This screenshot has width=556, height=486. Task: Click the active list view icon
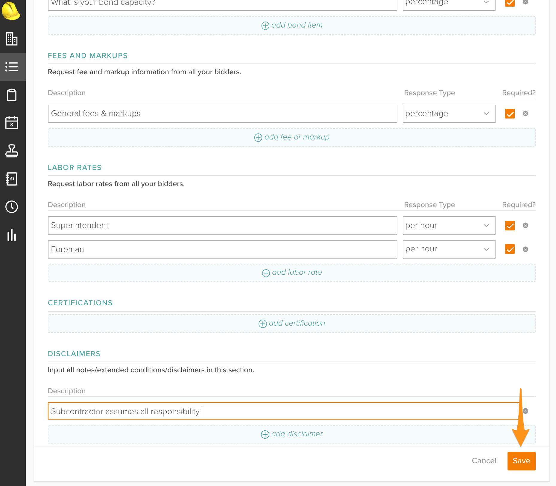[x=12, y=67]
